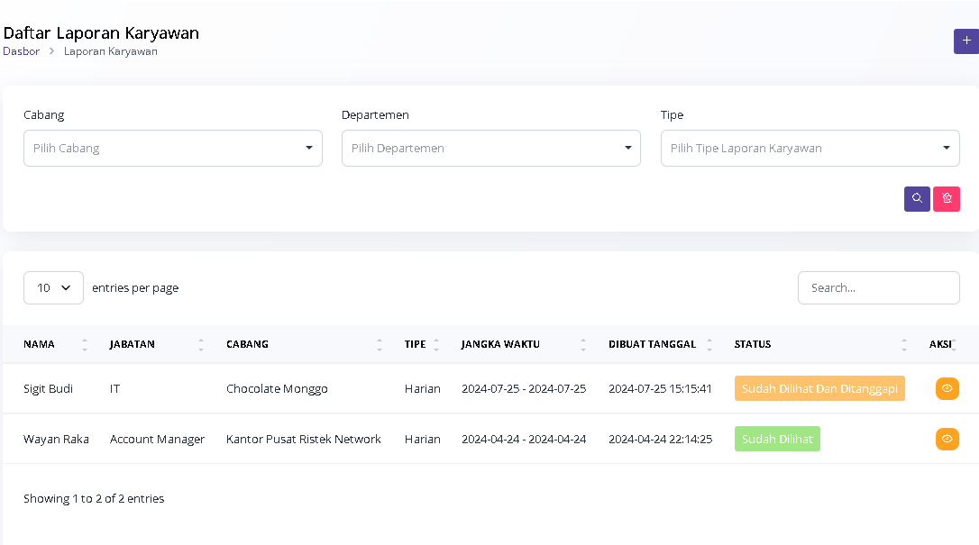This screenshot has height=545, width=979.
Task: Click the plus icon to add report
Action: pyautogui.click(x=965, y=41)
